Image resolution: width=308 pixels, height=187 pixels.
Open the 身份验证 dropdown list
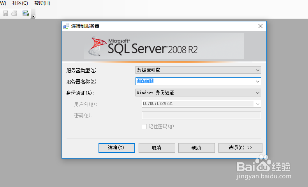click(198, 93)
